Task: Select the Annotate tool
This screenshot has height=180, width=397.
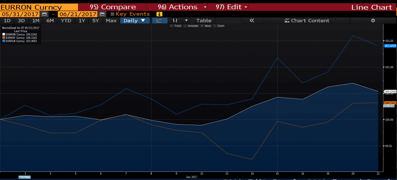Action: (191, 26)
